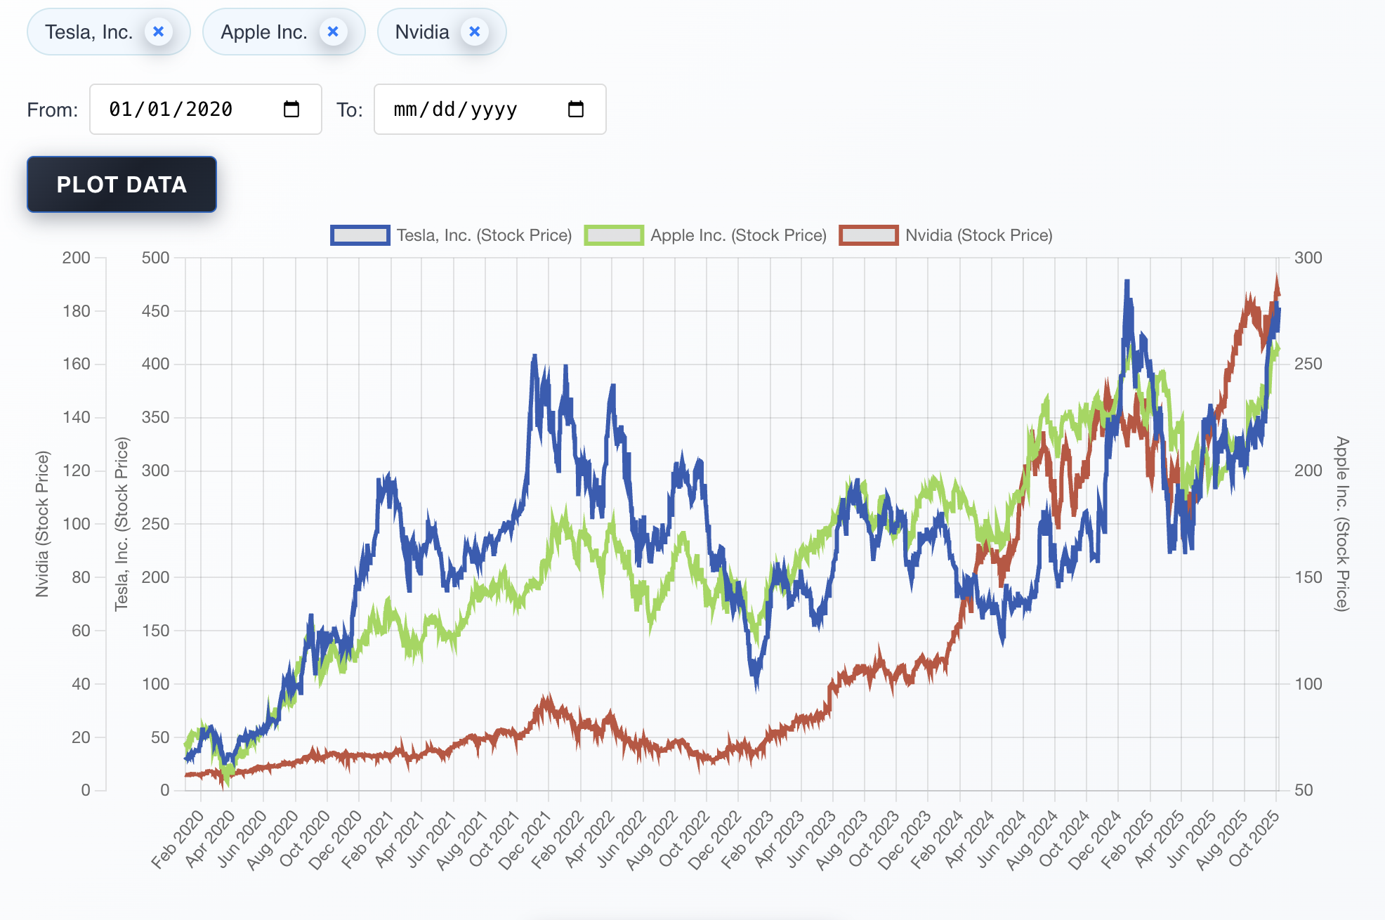Focus the empty To date field
Viewport: 1385px width, 920px height.
tap(455, 110)
